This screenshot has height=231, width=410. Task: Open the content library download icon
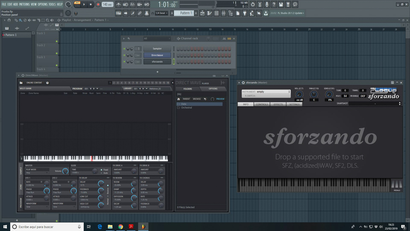[x=266, y=13]
